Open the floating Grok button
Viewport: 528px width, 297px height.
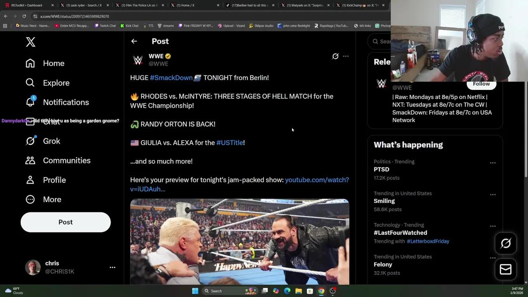click(506, 243)
